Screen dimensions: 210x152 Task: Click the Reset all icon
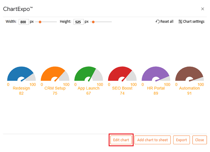pyautogui.click(x=158, y=22)
